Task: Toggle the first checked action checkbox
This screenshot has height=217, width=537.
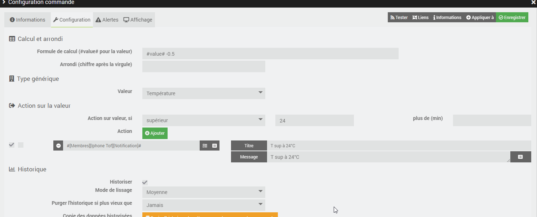Action: point(12,145)
